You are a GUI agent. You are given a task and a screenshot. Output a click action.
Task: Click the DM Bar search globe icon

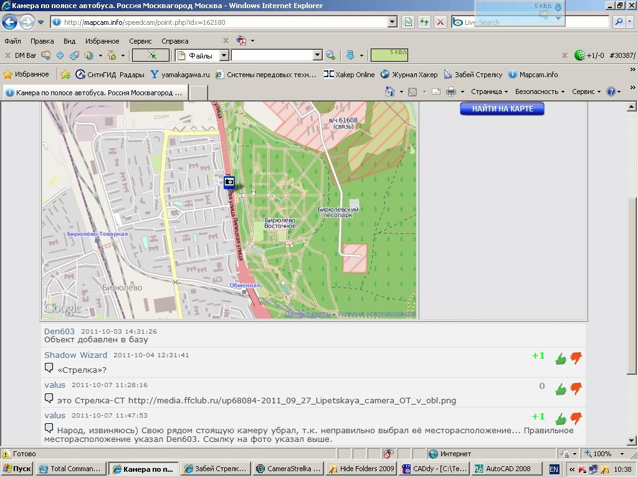331,55
